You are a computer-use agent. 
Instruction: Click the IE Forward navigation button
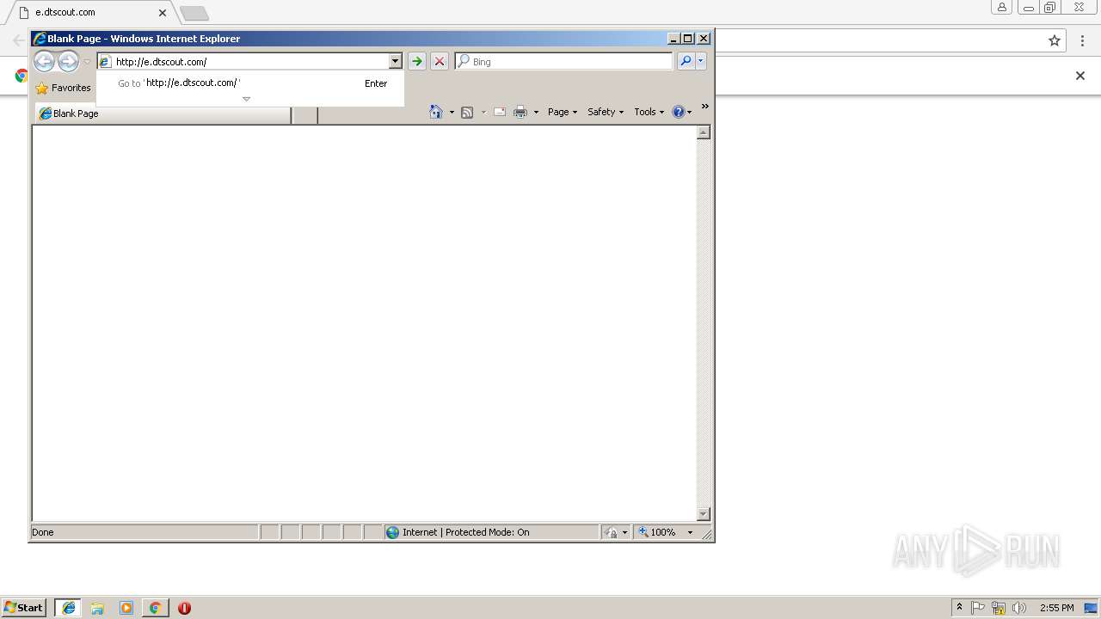(68, 61)
